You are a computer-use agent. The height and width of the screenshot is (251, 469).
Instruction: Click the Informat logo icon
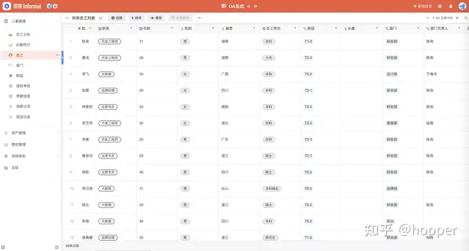pyautogui.click(x=7, y=6)
